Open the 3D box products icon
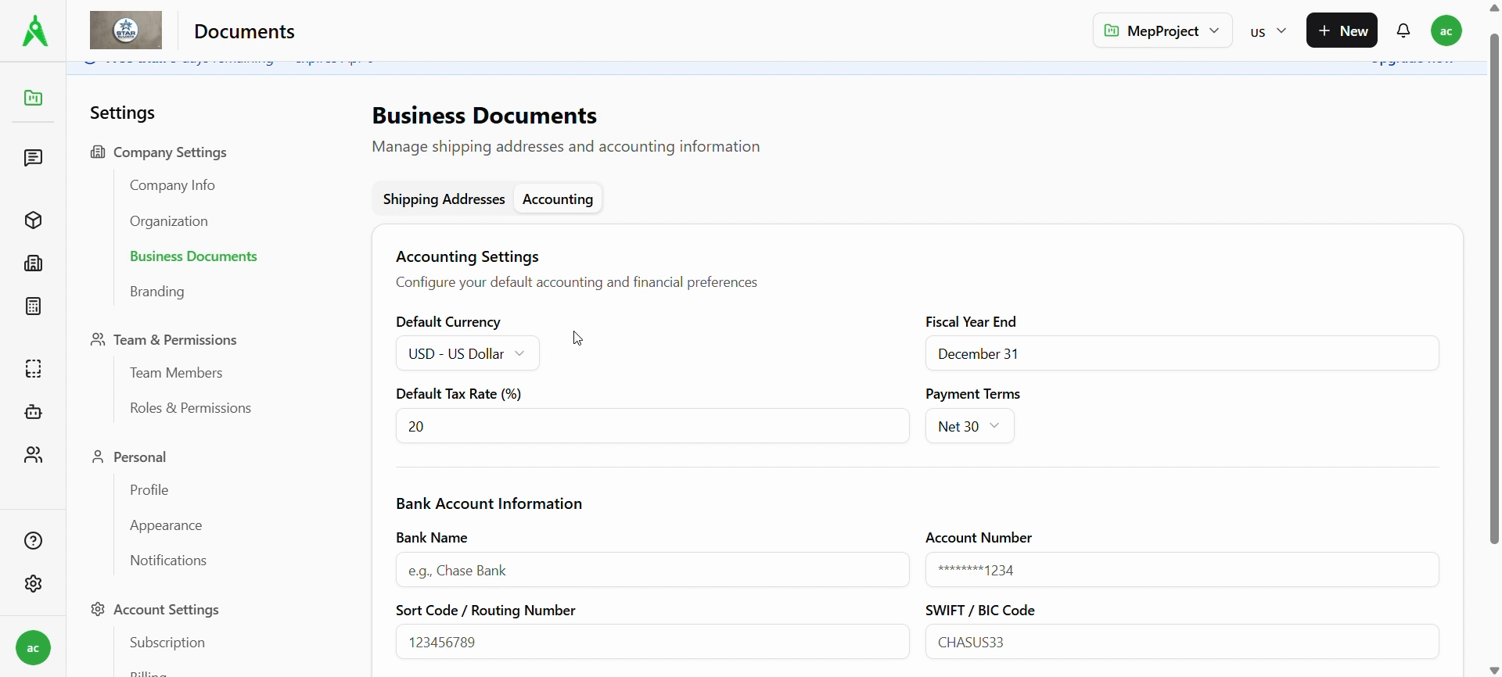 (33, 220)
